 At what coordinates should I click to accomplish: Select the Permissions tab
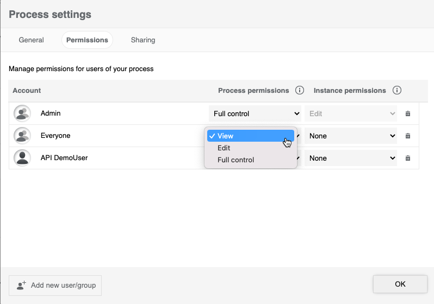coord(87,40)
